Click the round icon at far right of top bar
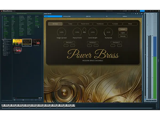The width and height of the screenshot is (160, 120). [159, 11]
